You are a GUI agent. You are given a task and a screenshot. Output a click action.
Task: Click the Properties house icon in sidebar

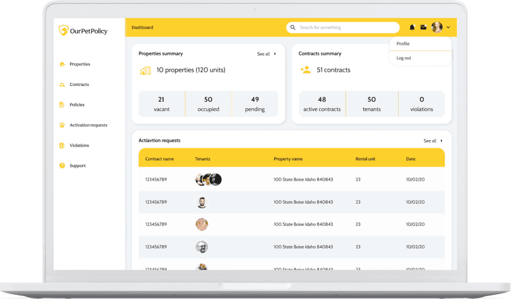(62, 64)
